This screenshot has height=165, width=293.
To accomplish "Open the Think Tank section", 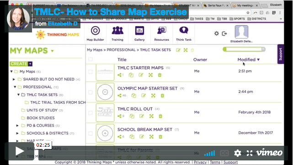I will point(184,34).
